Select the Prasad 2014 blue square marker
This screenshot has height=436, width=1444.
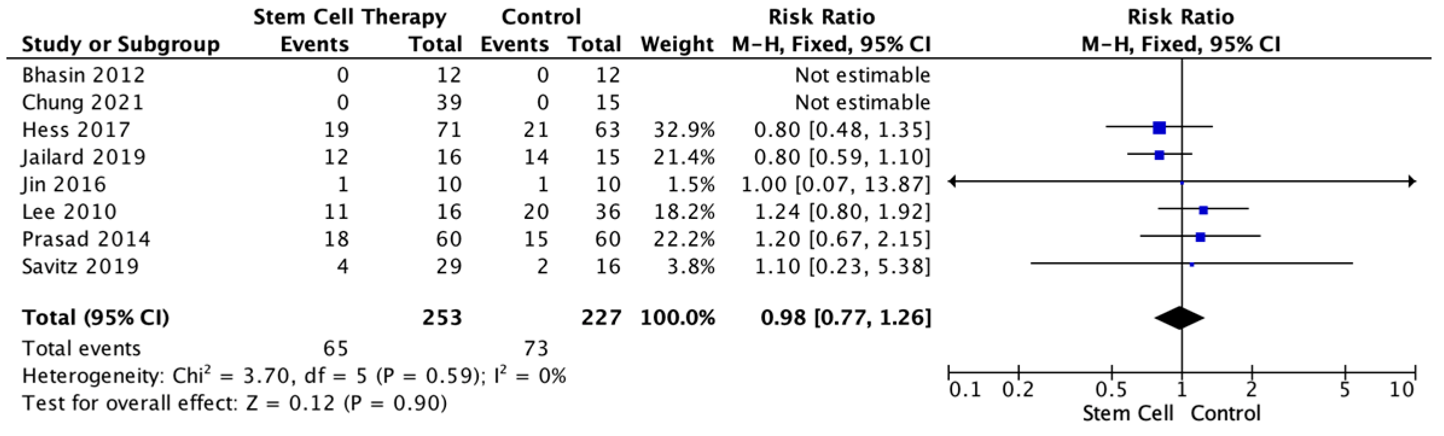tap(1200, 237)
